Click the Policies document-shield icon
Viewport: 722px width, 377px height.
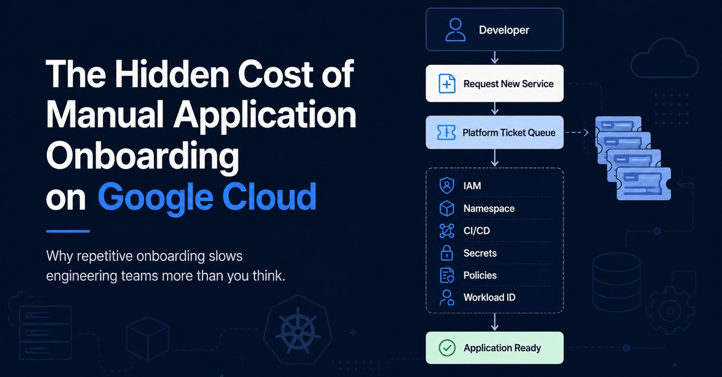pyautogui.click(x=446, y=275)
